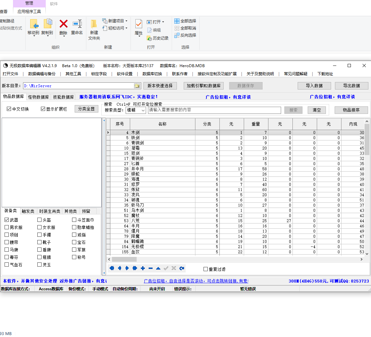371x337 pixels.
Task: Switch to the 怪物数据库 tab
Action: point(38,97)
